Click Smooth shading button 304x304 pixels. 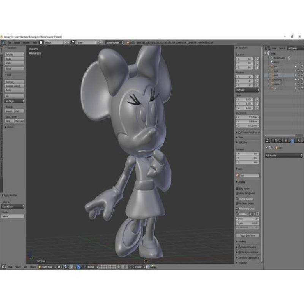pos(9,111)
